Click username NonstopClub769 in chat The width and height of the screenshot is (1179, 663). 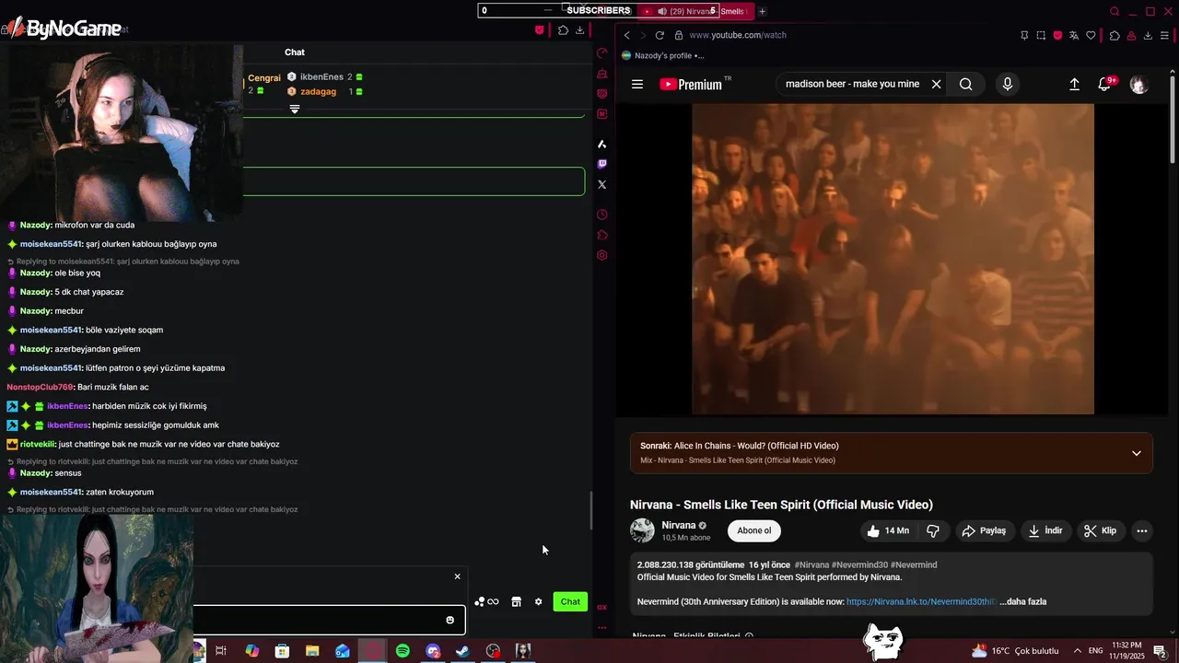pyautogui.click(x=40, y=387)
